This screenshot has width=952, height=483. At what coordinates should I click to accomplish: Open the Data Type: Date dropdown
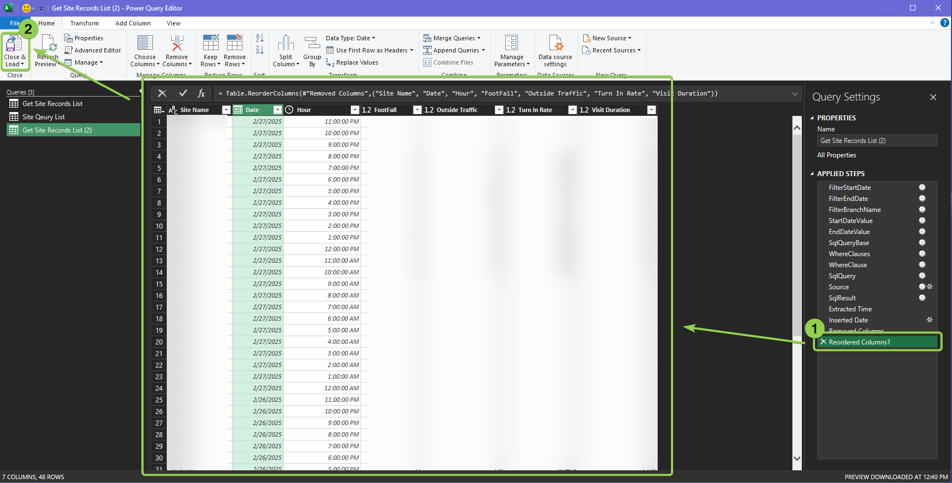tap(350, 38)
